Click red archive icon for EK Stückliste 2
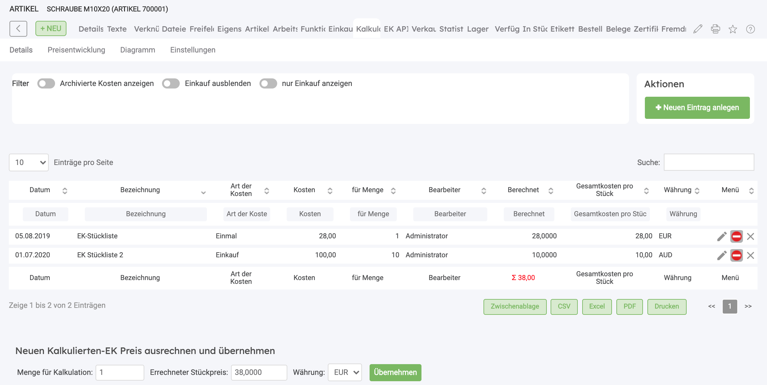Image resolution: width=767 pixels, height=385 pixels. [x=737, y=255]
